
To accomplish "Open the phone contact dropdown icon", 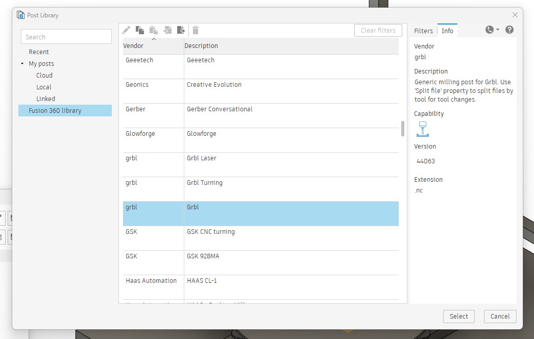I will [x=492, y=30].
